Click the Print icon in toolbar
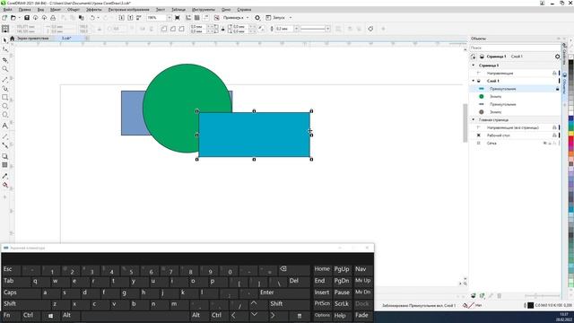The height and width of the screenshot is (323, 574). tap(53, 18)
